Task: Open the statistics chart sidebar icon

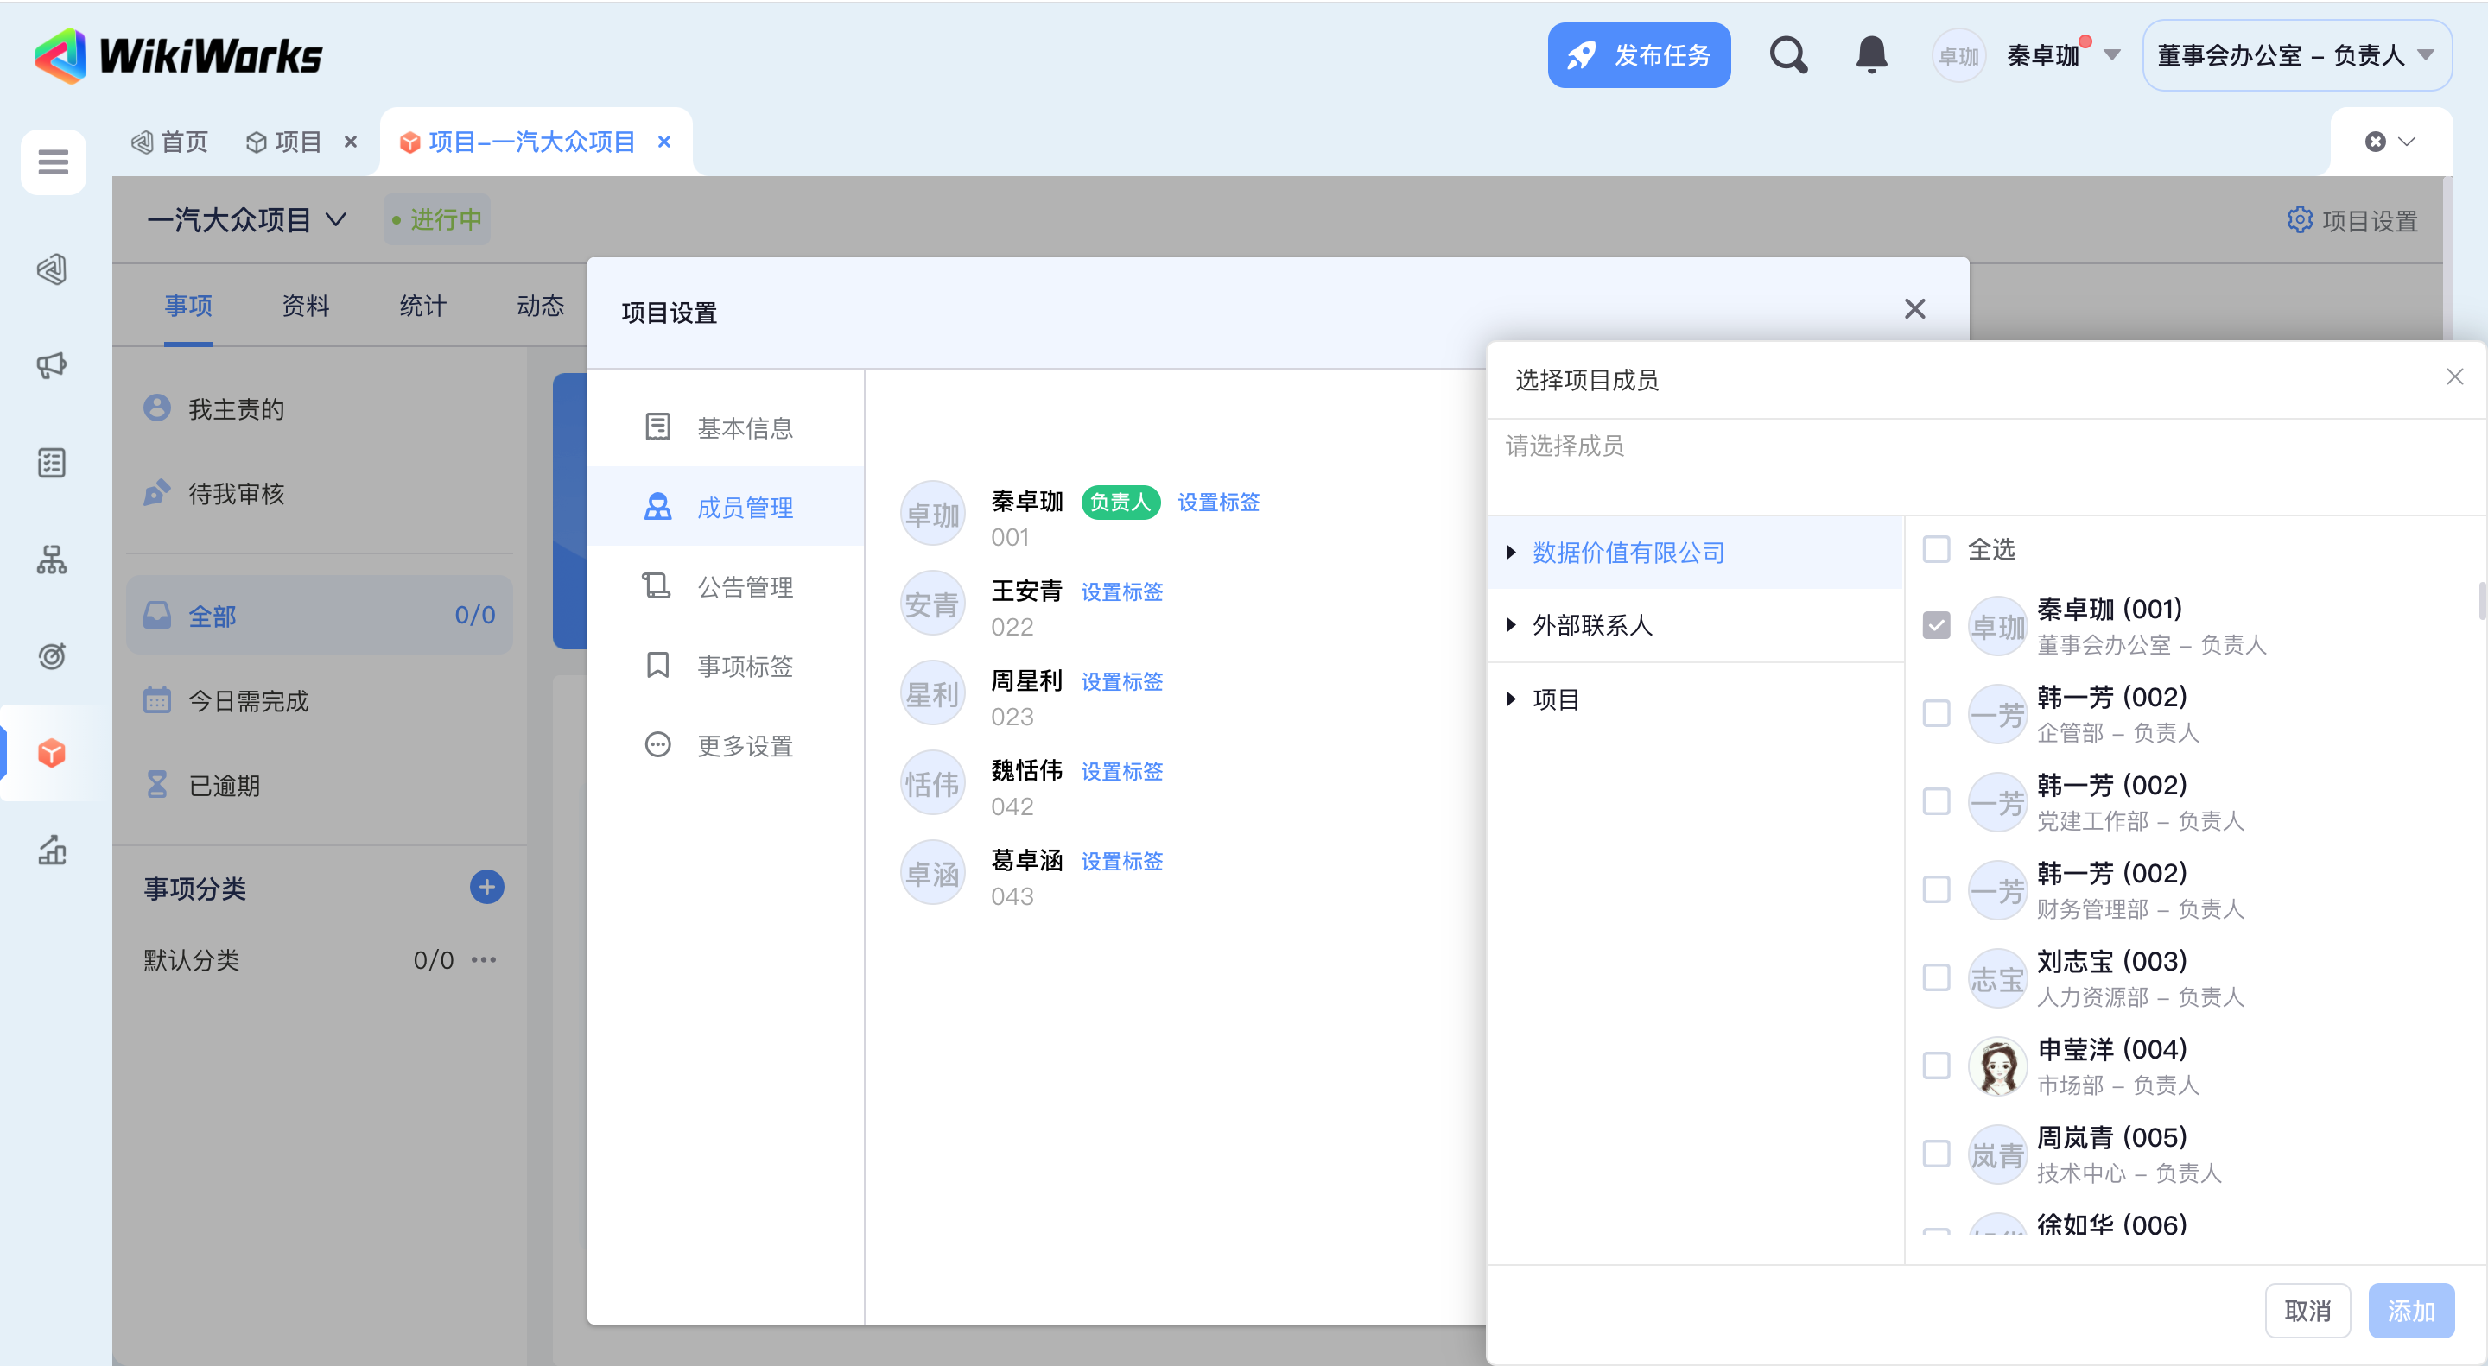Action: (52, 850)
